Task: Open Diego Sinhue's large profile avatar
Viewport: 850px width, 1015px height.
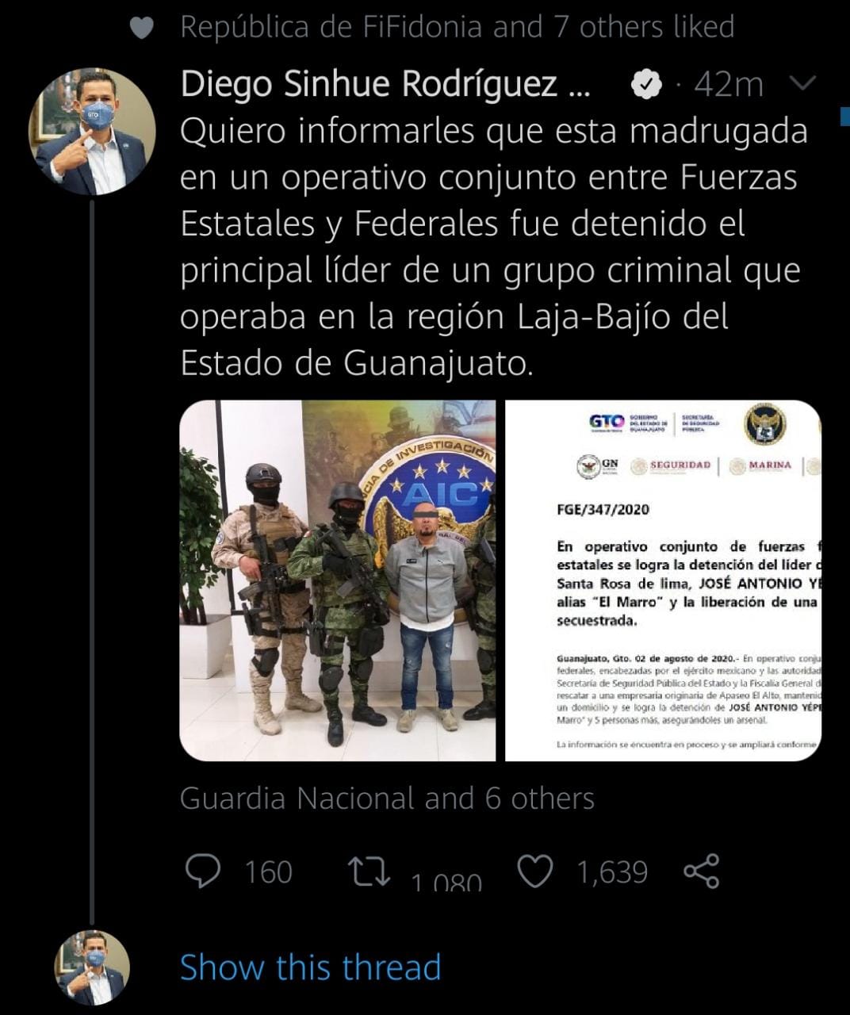Action: pos(92,132)
